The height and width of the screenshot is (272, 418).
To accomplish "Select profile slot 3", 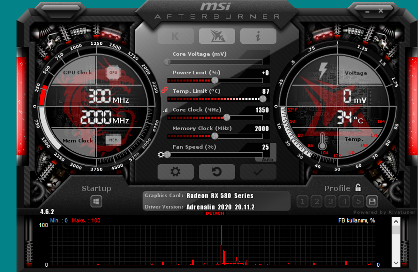I will point(331,201).
